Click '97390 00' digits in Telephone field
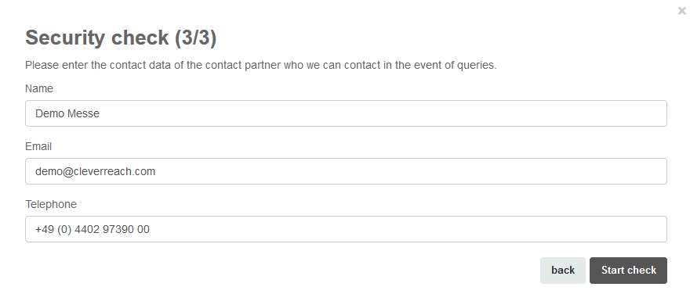 tap(126, 230)
